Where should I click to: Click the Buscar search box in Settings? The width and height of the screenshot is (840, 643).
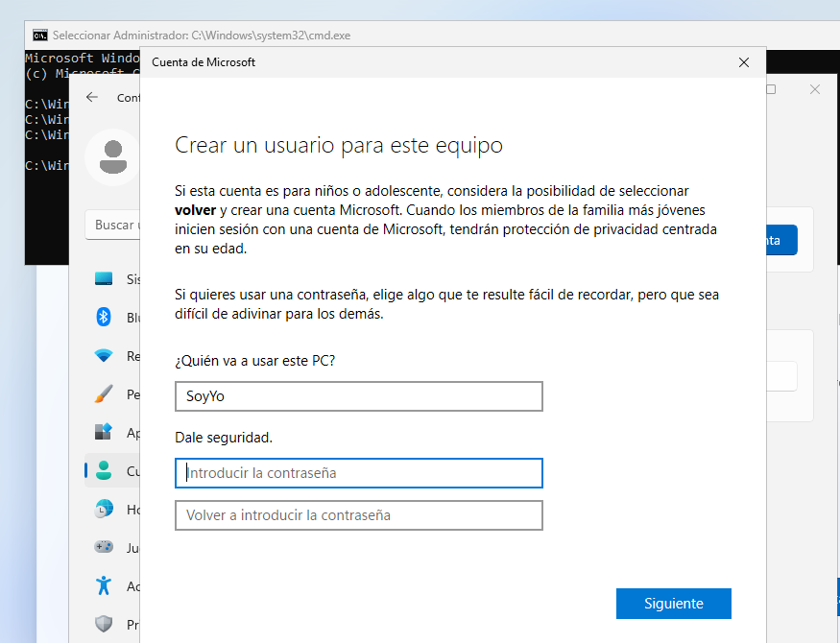113,226
